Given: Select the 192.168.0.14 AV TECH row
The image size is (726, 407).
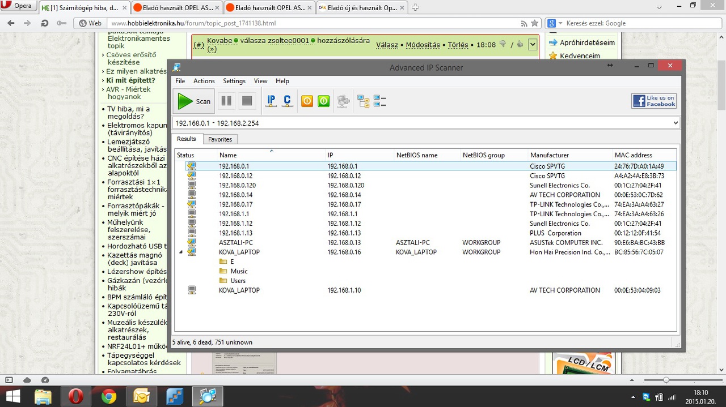Looking at the screenshot, I should click(425, 195).
